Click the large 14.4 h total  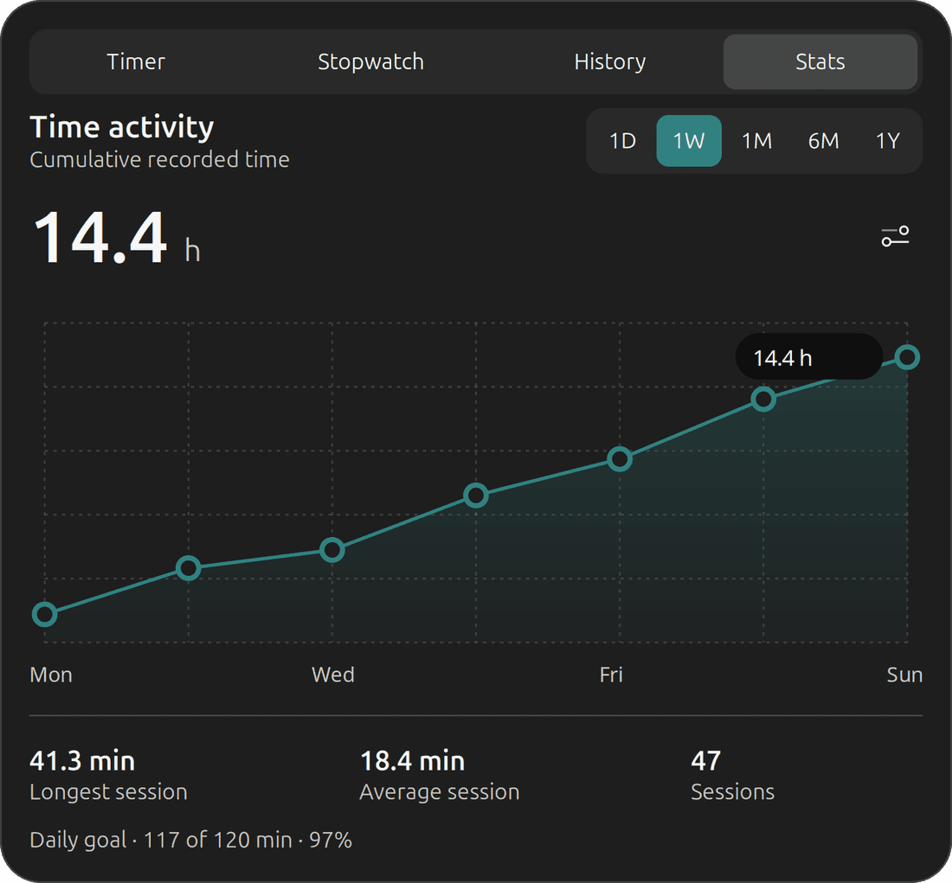[x=117, y=237]
